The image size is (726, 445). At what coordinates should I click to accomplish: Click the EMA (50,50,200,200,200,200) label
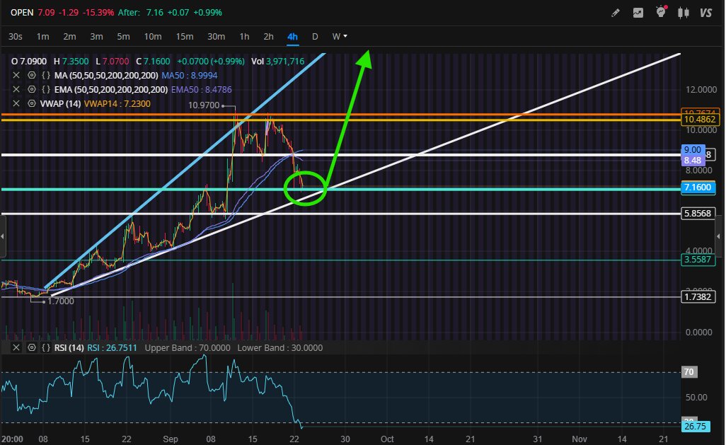click(110, 89)
